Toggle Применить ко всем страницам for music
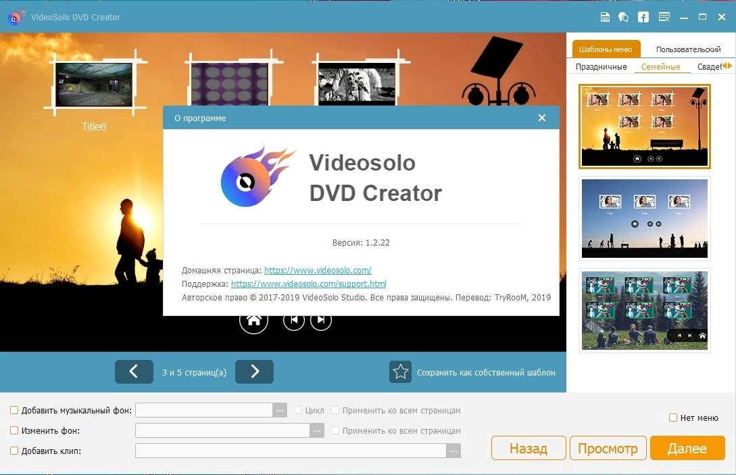 point(335,410)
